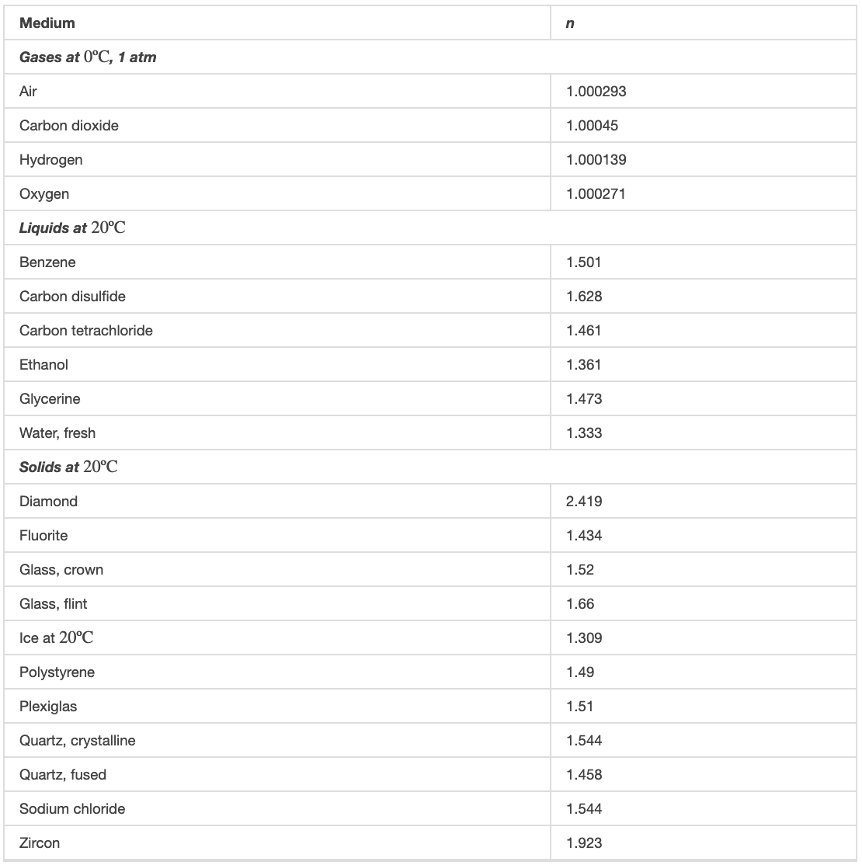Select the Carbon tetrachloride label
Image resolution: width=862 pixels, height=865 pixels.
[x=86, y=331]
